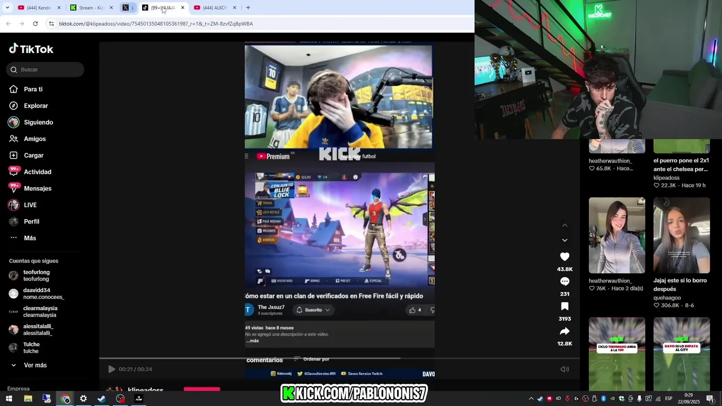The image size is (722, 406).
Task: Share the video with the arrow icon
Action: pyautogui.click(x=565, y=331)
